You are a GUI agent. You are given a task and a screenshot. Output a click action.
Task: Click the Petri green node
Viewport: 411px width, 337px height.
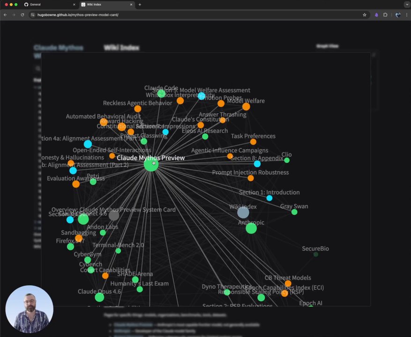tap(93, 182)
